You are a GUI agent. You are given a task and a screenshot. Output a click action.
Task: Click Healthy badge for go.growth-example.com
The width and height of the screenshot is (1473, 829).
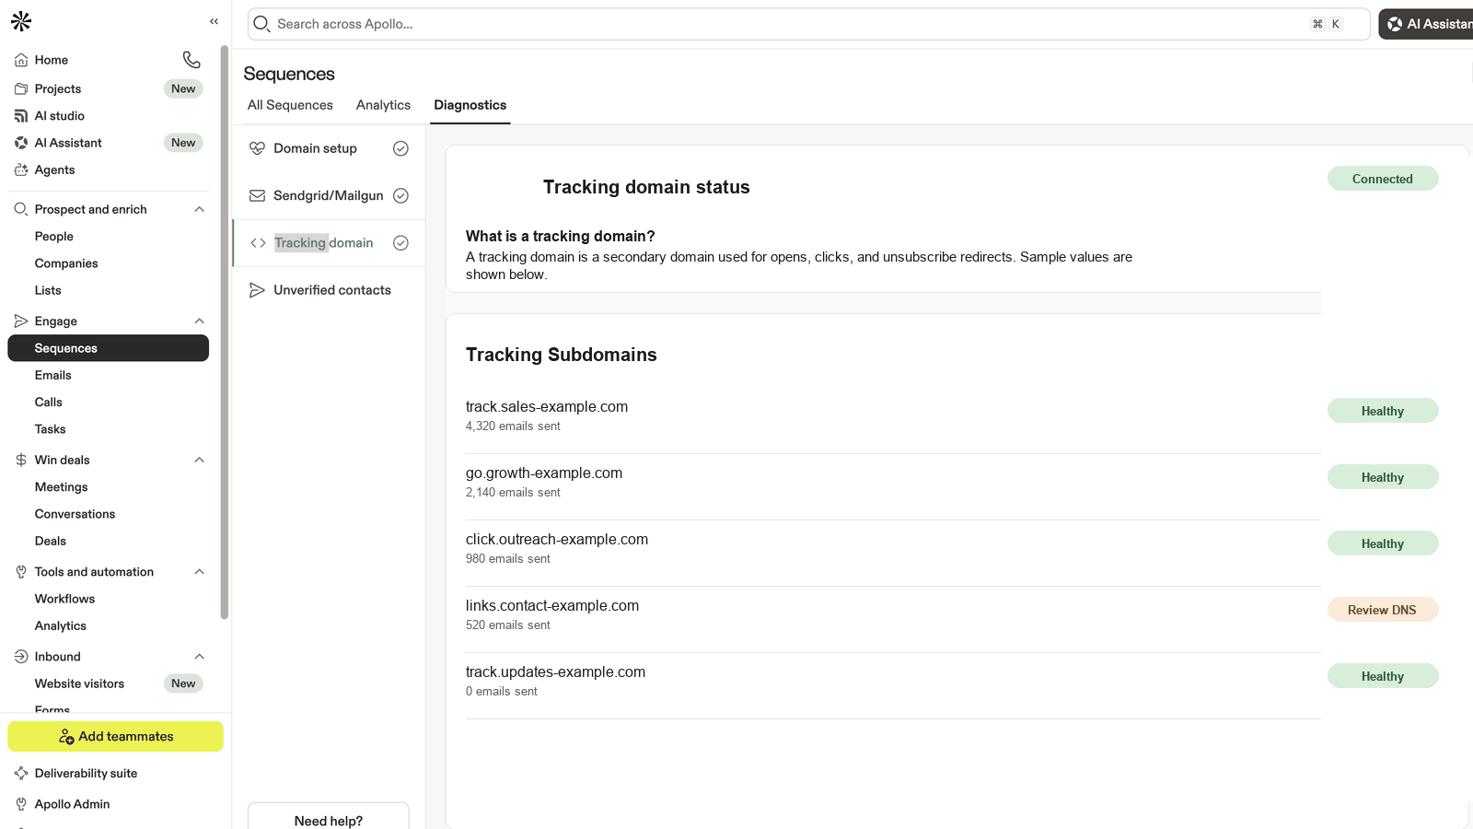[1382, 477]
